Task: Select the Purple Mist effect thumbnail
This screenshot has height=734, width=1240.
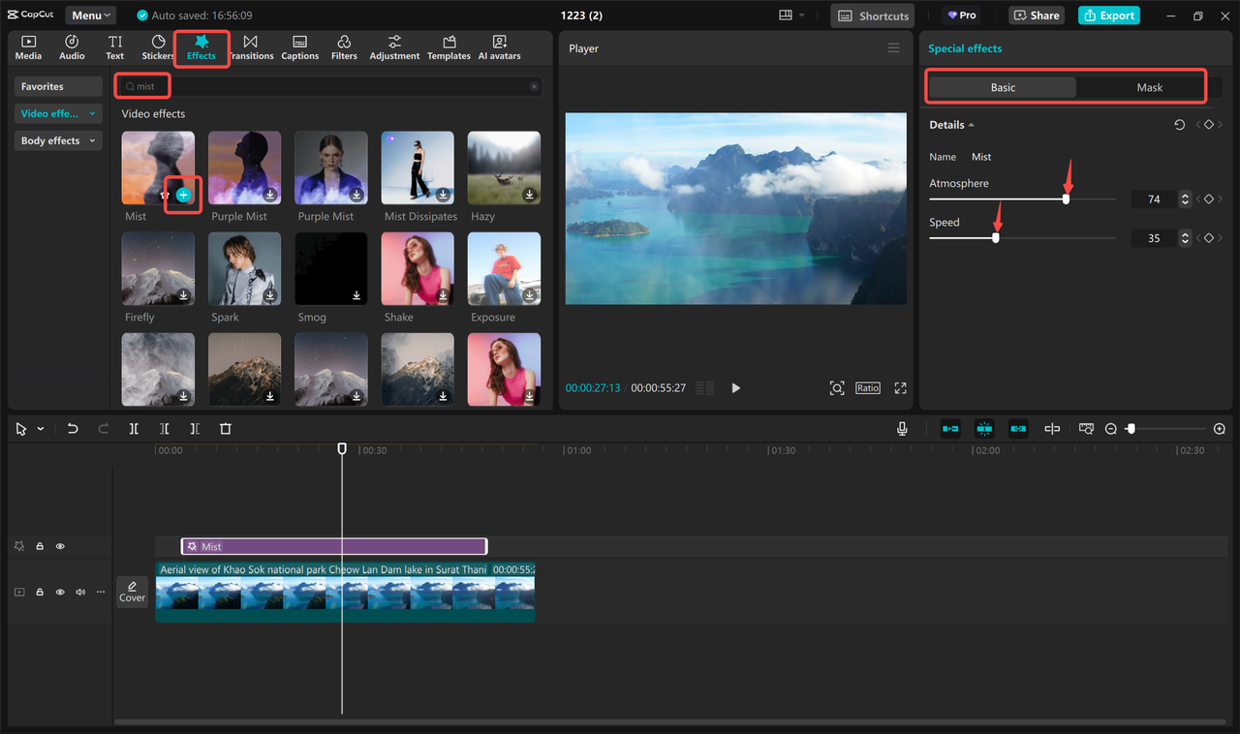Action: [x=244, y=168]
